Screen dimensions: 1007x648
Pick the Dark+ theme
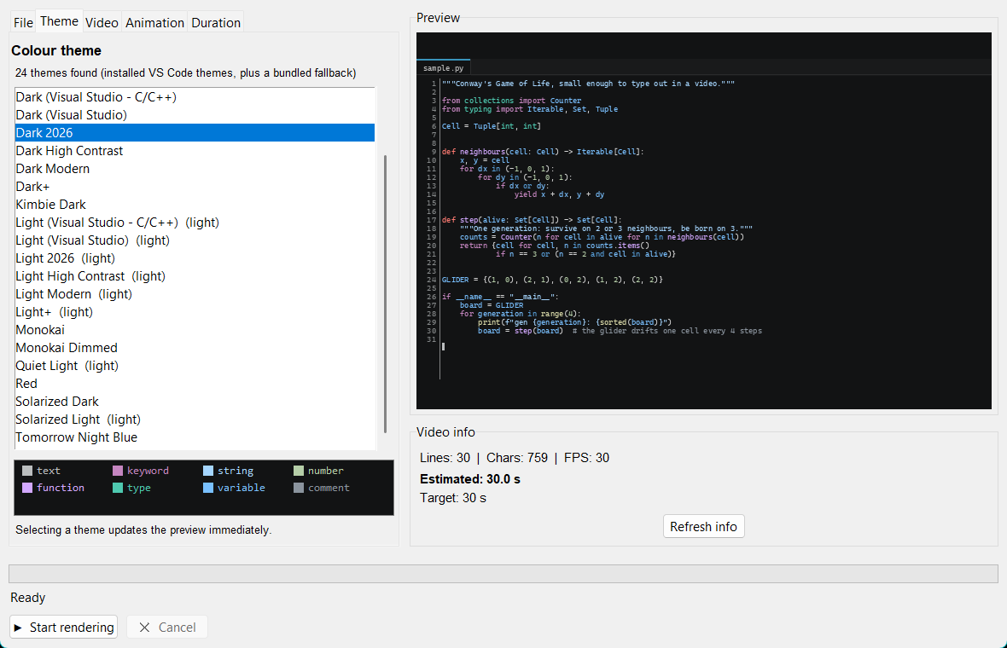195,187
